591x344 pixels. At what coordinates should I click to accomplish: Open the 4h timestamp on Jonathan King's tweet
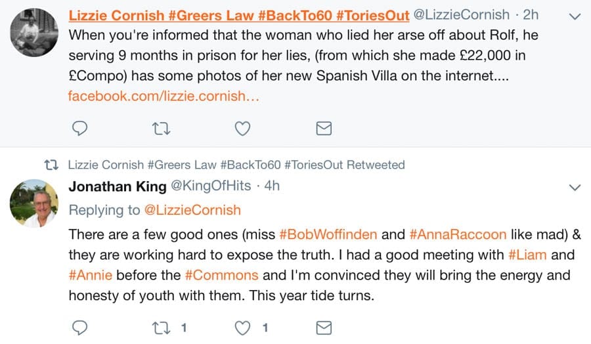(x=272, y=186)
